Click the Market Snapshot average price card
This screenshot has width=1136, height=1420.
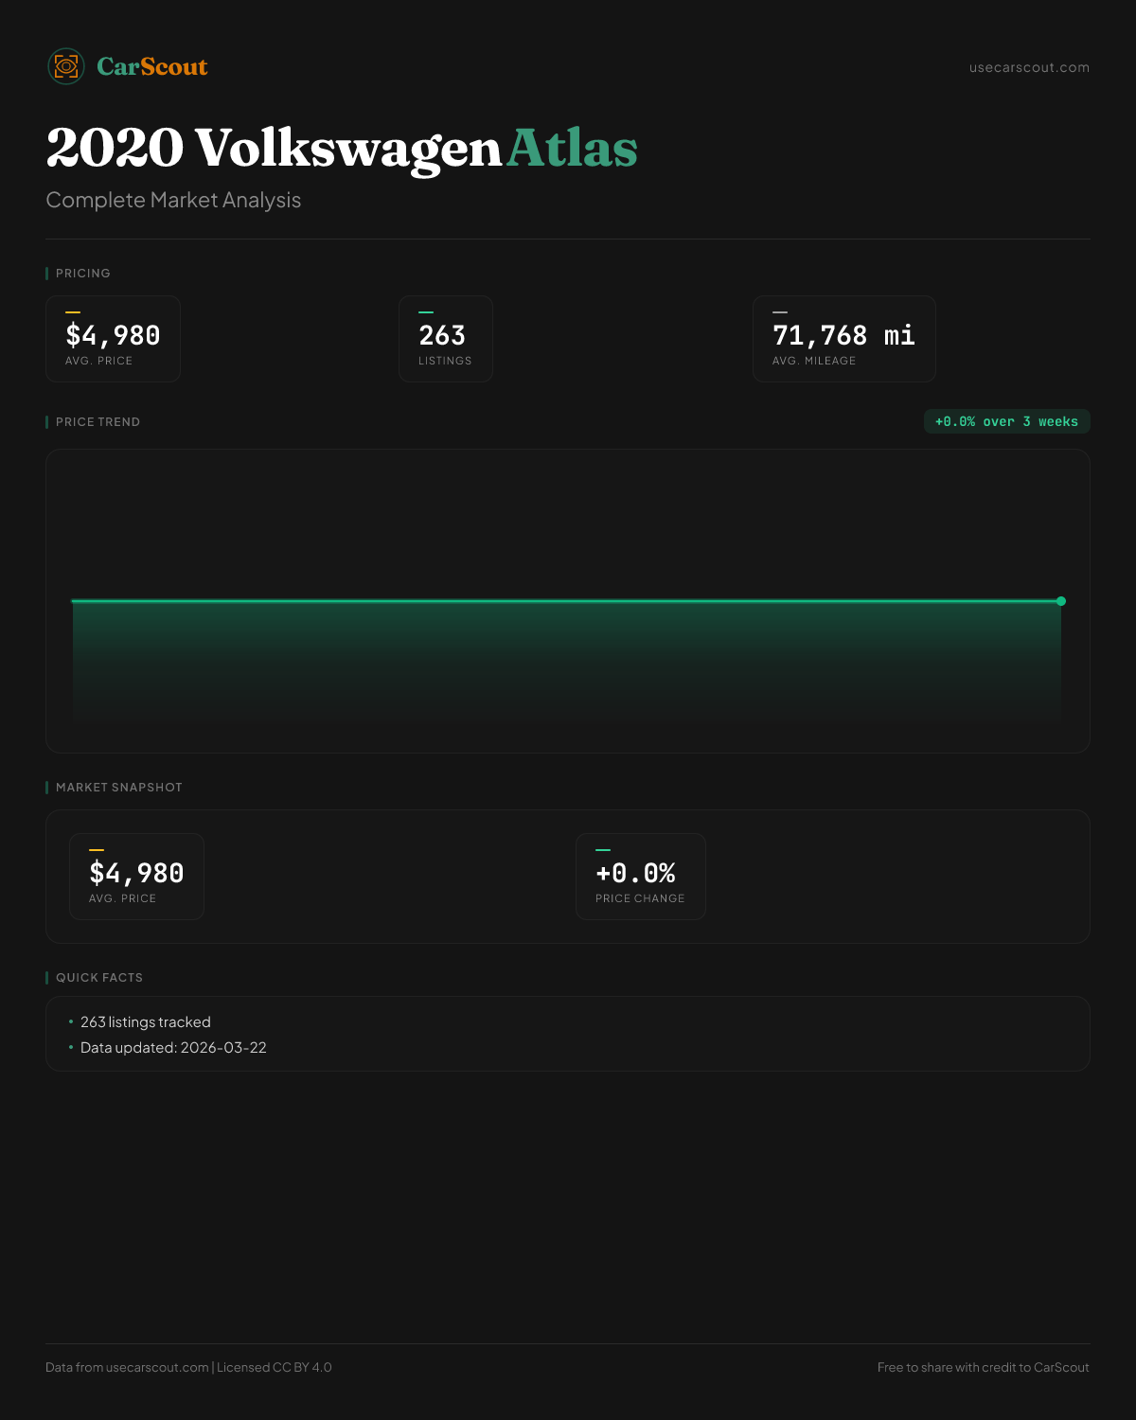pyautogui.click(x=136, y=877)
